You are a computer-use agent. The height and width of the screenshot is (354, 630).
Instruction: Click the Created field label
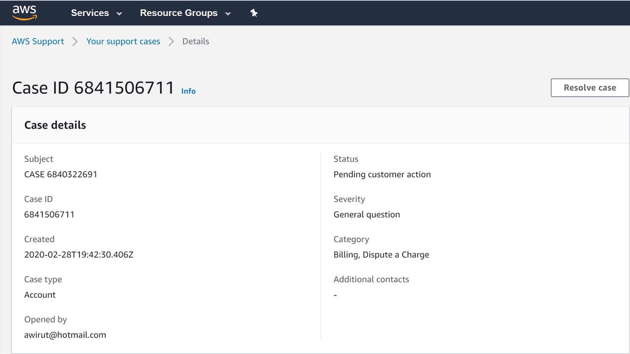click(39, 239)
